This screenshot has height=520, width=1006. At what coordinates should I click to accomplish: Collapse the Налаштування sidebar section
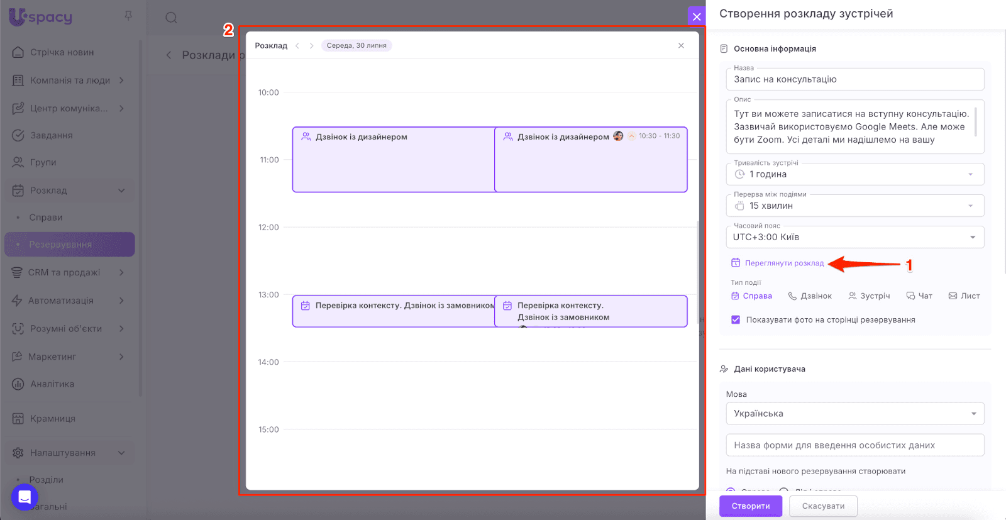121,453
